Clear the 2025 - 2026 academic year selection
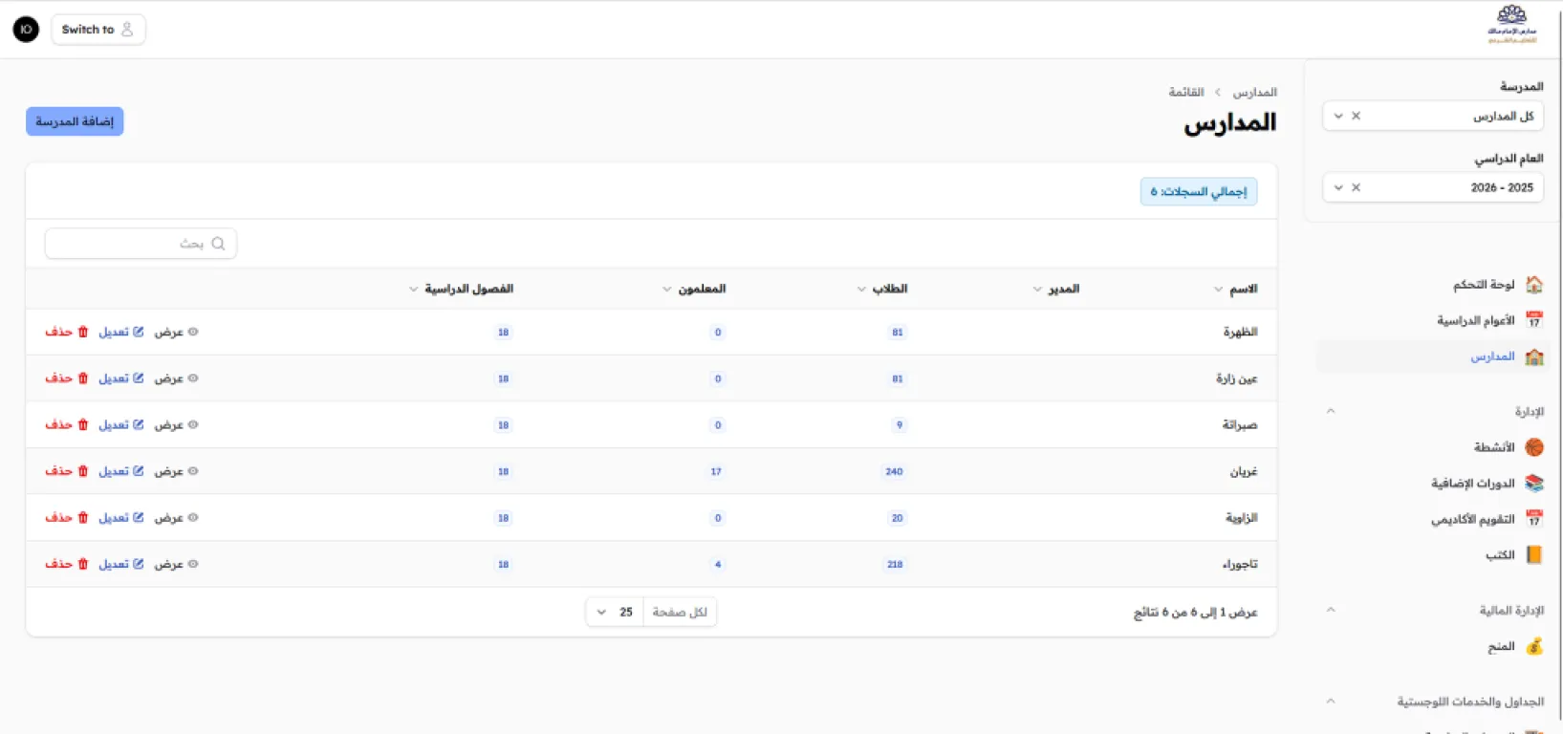Viewport: 1563px width, 734px height. [x=1356, y=187]
